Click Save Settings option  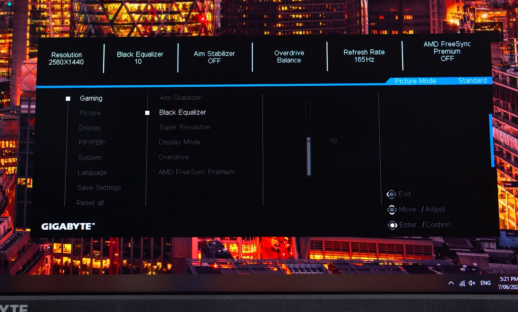click(98, 187)
